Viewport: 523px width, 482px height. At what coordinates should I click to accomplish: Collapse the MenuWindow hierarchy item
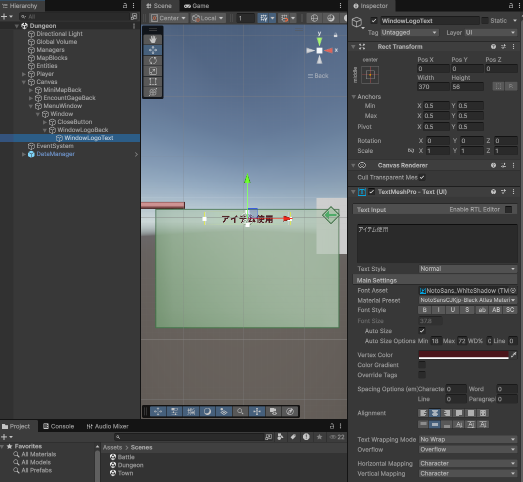pyautogui.click(x=31, y=106)
